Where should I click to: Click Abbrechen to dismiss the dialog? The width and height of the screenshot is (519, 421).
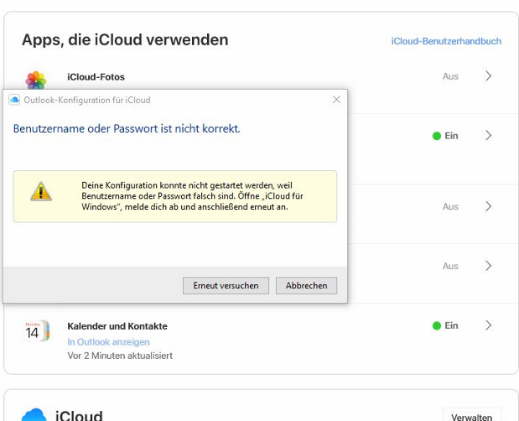[306, 286]
